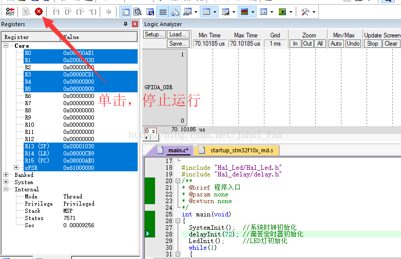Click the Step Over icon
401x259 pixels.
click(68, 12)
